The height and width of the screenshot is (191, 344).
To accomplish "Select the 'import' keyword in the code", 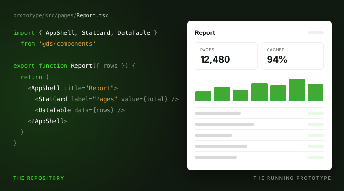I will (24, 33).
